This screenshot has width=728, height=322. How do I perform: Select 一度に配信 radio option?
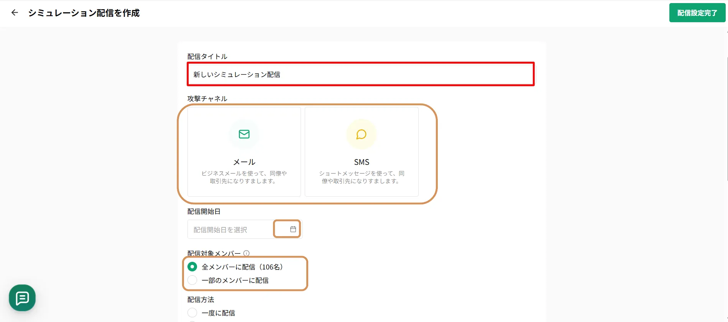pos(192,313)
